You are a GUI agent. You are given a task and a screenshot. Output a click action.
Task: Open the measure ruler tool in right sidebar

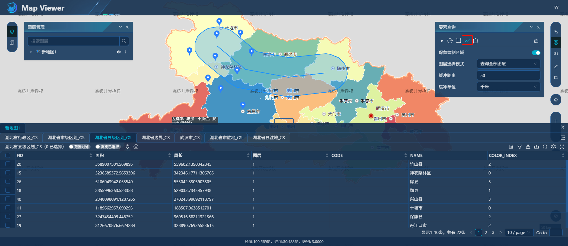(556, 66)
